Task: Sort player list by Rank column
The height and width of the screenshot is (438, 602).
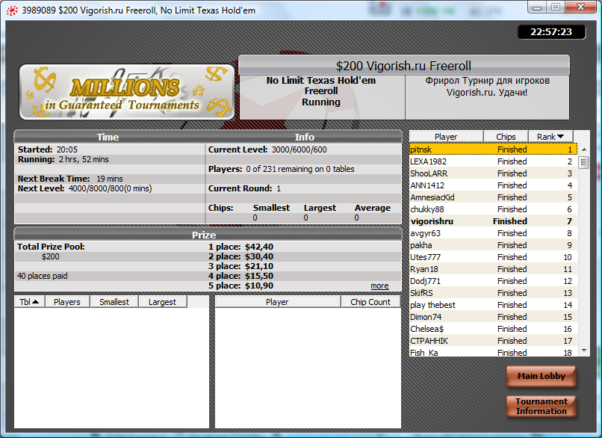Action: pyautogui.click(x=550, y=137)
